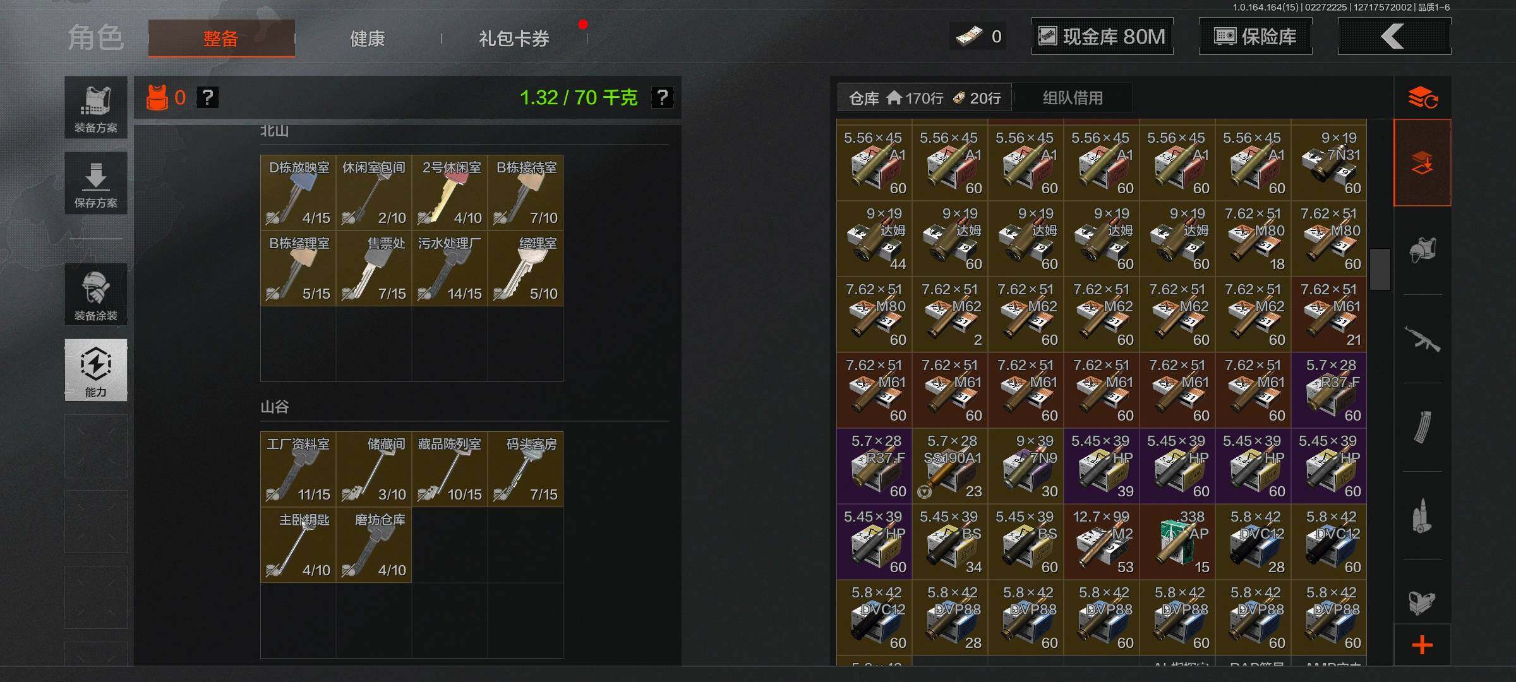Screen dimensions: 1516x682
Task: Open the 现金库 80M button
Action: [x=1102, y=36]
